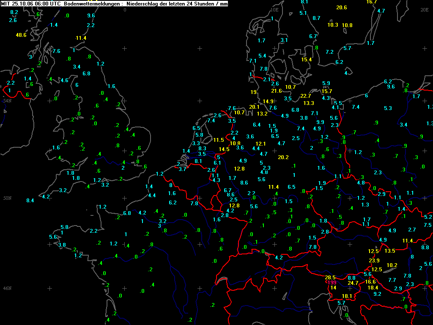
Task: Click the 0 longitude label
Action: click(125, 10)
